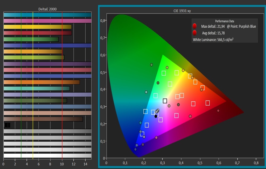Click the teal bluish-green DeltaE bar

tap(37, 88)
